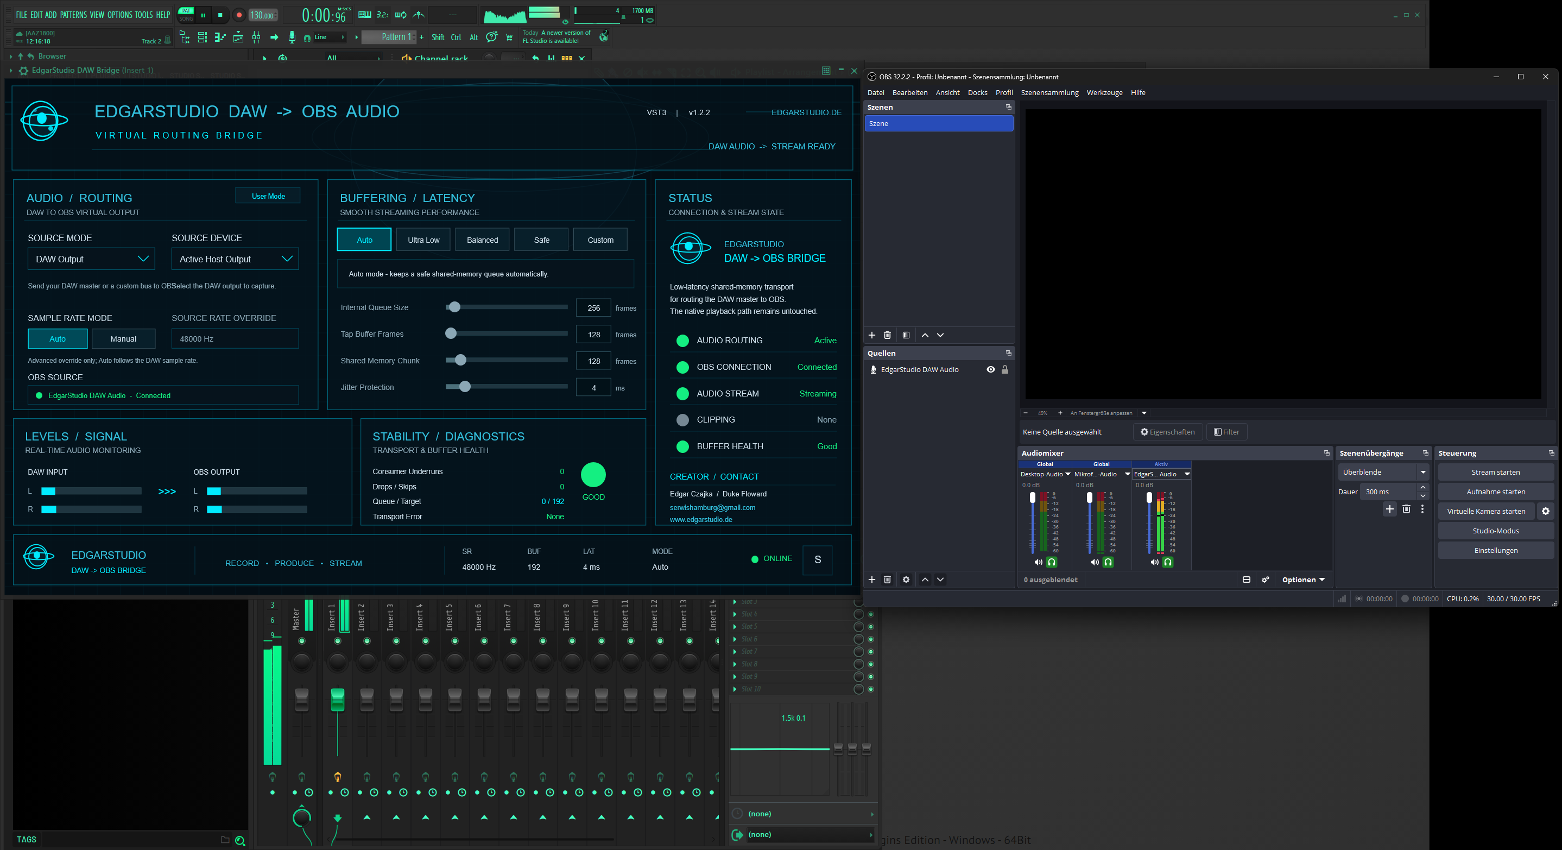Screen dimensions: 1562x850
Task: Delete the scene transition with trash icon
Action: pyautogui.click(x=1406, y=509)
